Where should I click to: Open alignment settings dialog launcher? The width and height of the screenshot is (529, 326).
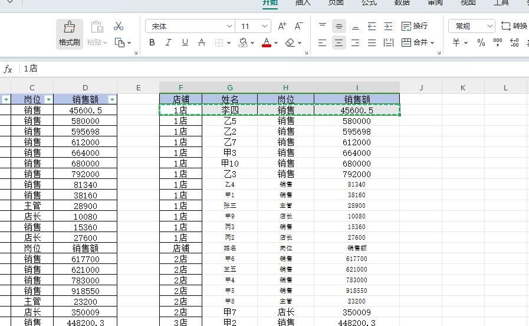point(439,53)
